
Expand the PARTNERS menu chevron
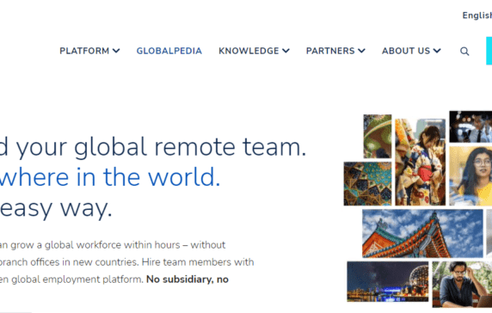(x=361, y=51)
